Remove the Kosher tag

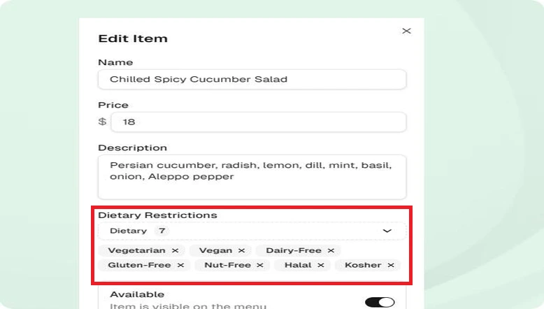coord(391,265)
